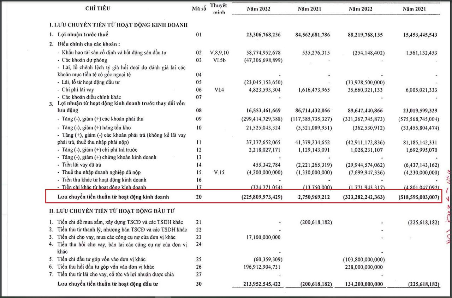This screenshot has height=298, width=452.
Task: Select the "Chi phí lãi vay" row label
Action: 78,90
